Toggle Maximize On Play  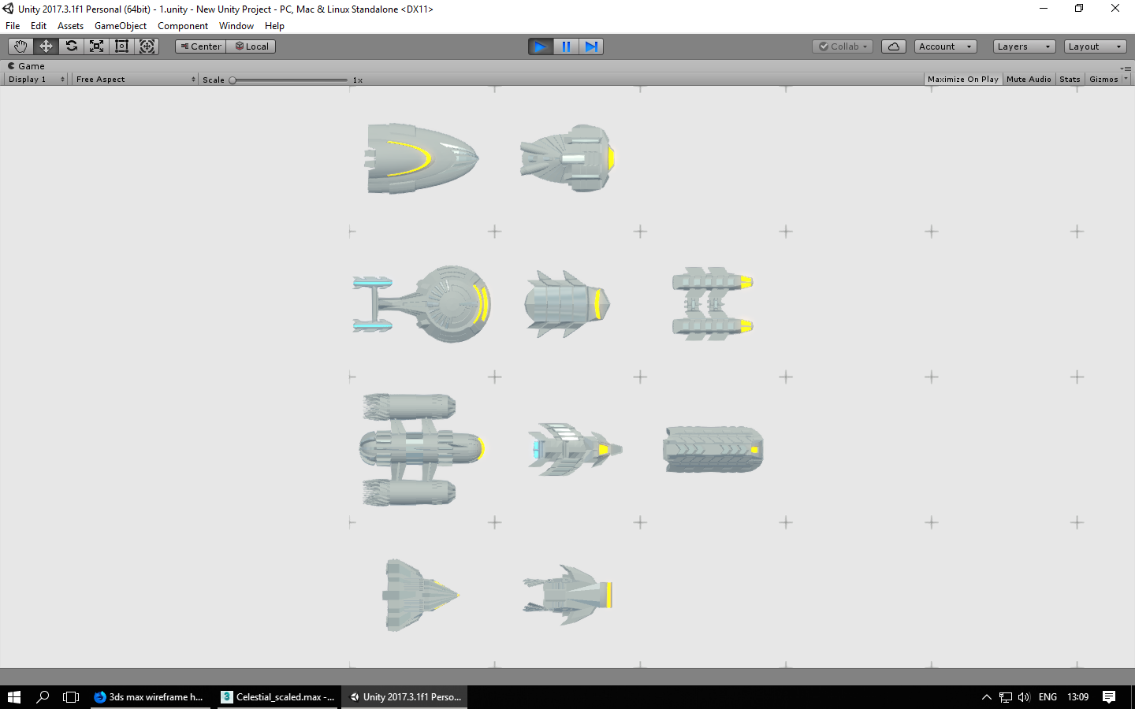[963, 80]
